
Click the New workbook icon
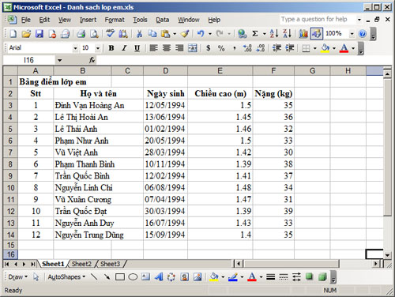pyautogui.click(x=13, y=34)
